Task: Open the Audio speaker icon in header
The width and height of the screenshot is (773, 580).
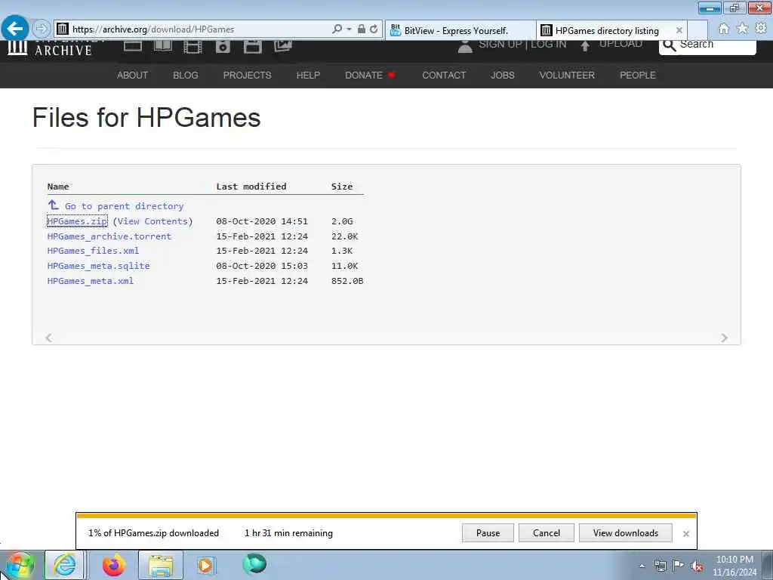Action: (223, 47)
